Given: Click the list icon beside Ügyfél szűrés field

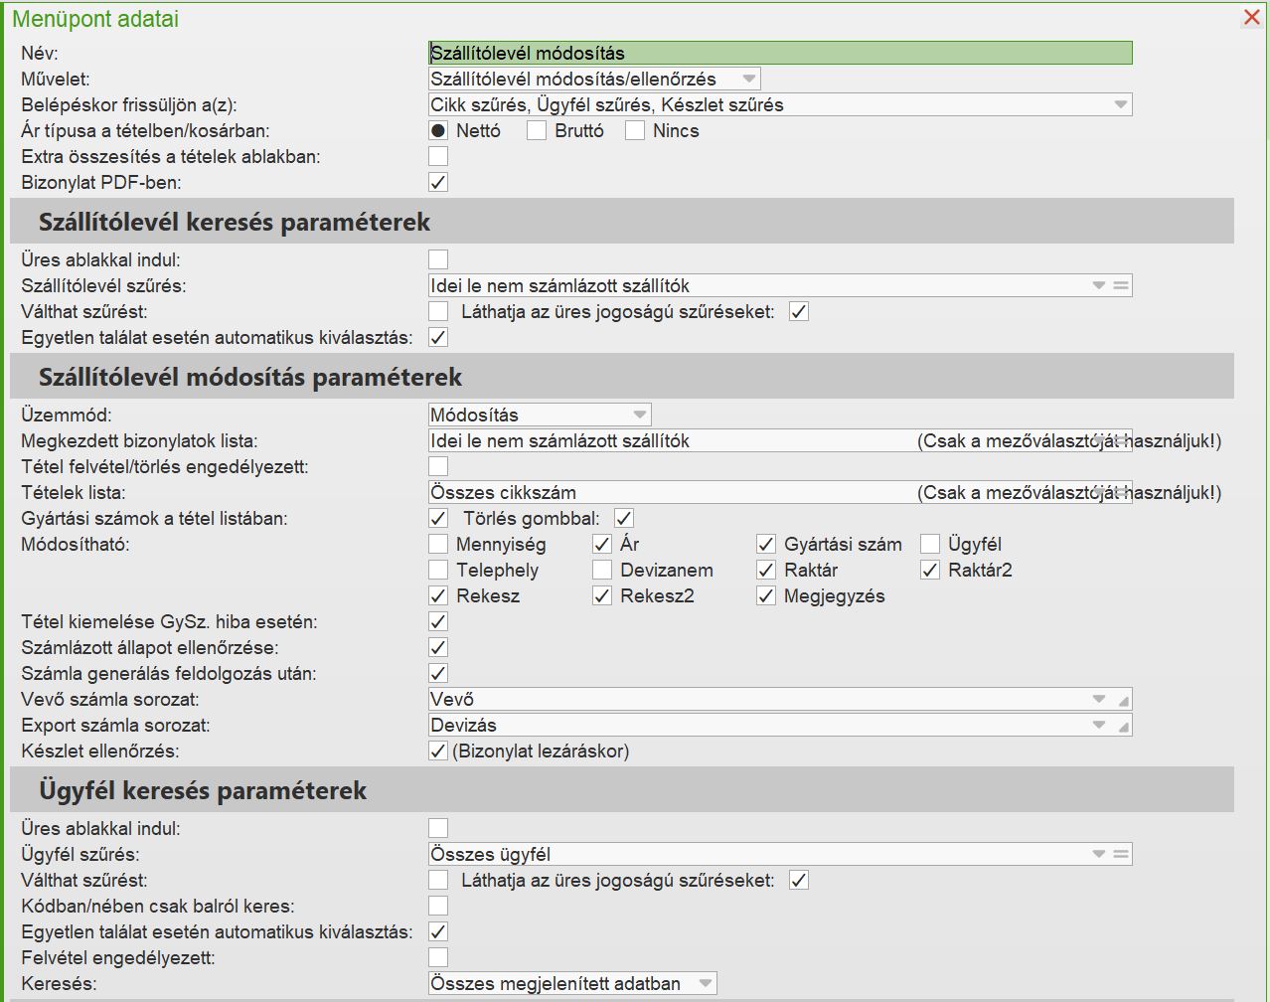Looking at the screenshot, I should [x=1121, y=854].
